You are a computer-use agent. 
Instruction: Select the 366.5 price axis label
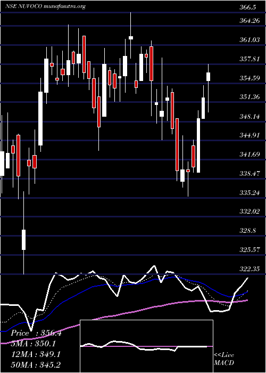248,7
